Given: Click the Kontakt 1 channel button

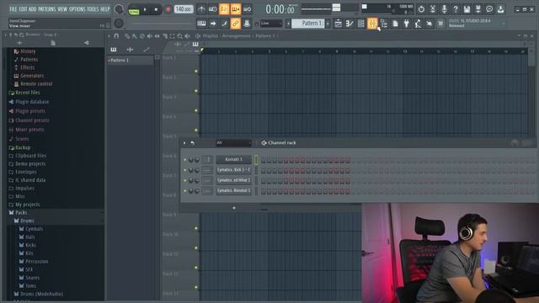Looking at the screenshot, I should (x=234, y=159).
